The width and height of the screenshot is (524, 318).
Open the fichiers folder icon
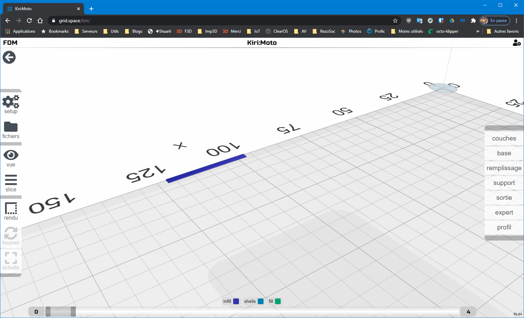[x=11, y=130]
